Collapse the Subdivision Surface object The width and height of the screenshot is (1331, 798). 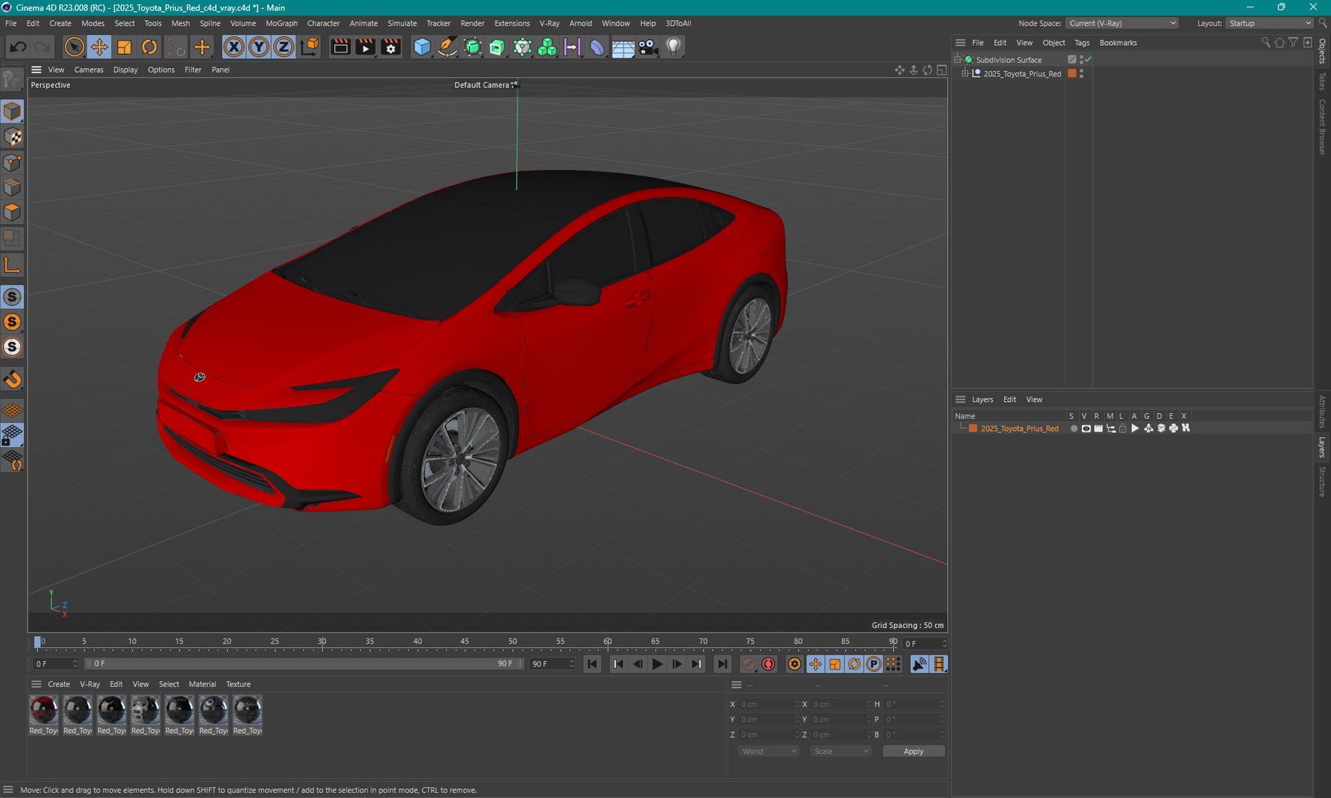957,60
